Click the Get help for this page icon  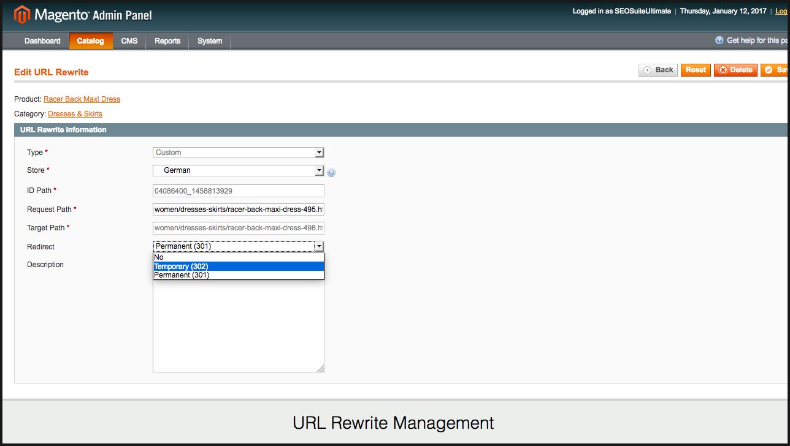click(719, 40)
